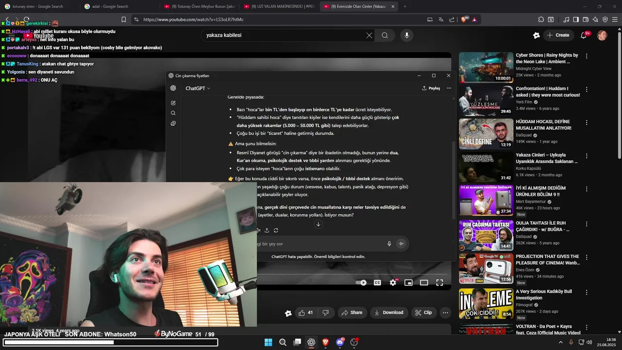Viewport: 622px width, 350px height.
Task: Switch to theater mode
Action: (x=424, y=282)
